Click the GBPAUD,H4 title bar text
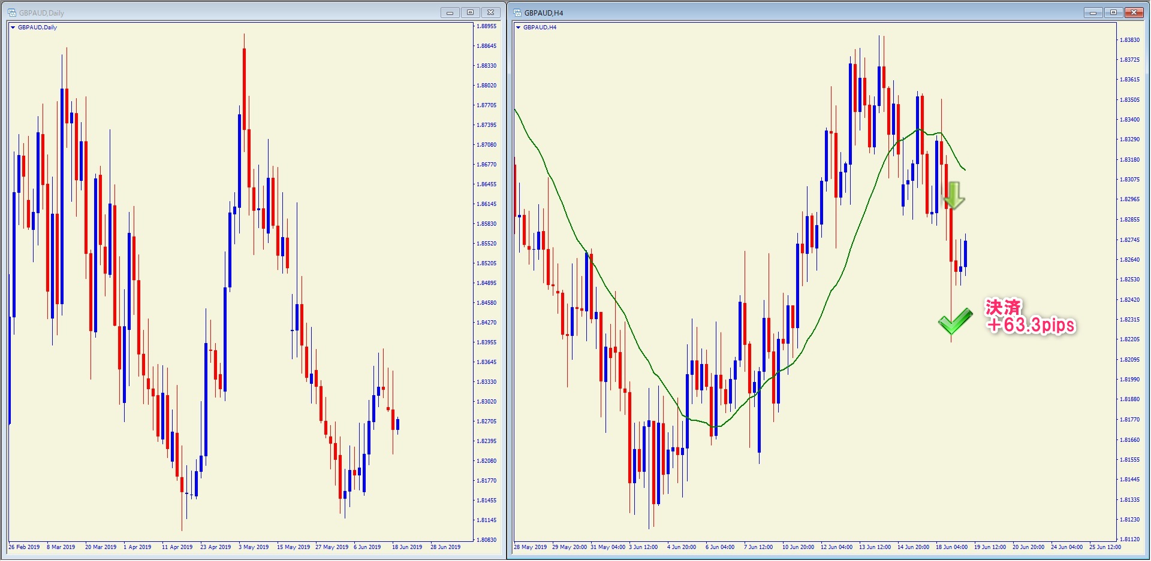This screenshot has width=1151, height=561. point(544,13)
